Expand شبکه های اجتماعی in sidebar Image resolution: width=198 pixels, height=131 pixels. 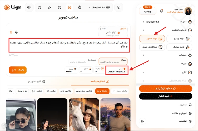tap(167, 81)
